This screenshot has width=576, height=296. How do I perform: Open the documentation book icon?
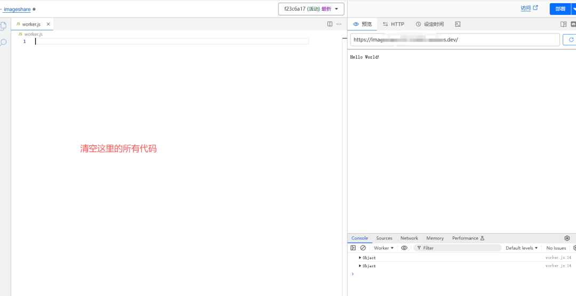click(563, 24)
